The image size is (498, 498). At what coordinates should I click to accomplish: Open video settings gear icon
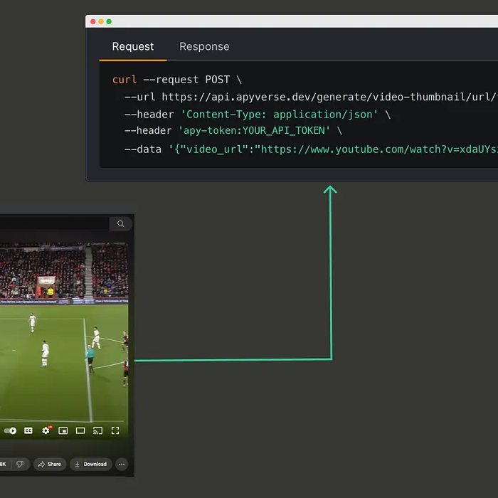coord(46,430)
